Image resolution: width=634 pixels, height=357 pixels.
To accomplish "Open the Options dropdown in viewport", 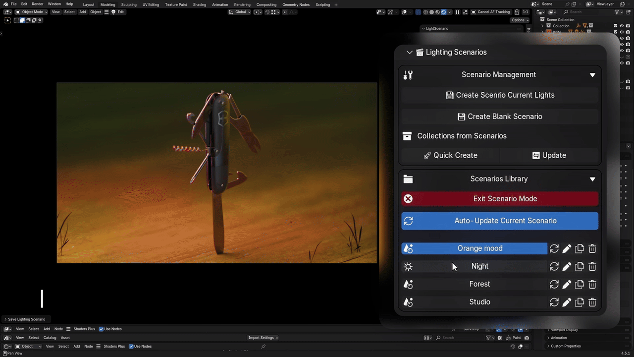I will (x=520, y=20).
